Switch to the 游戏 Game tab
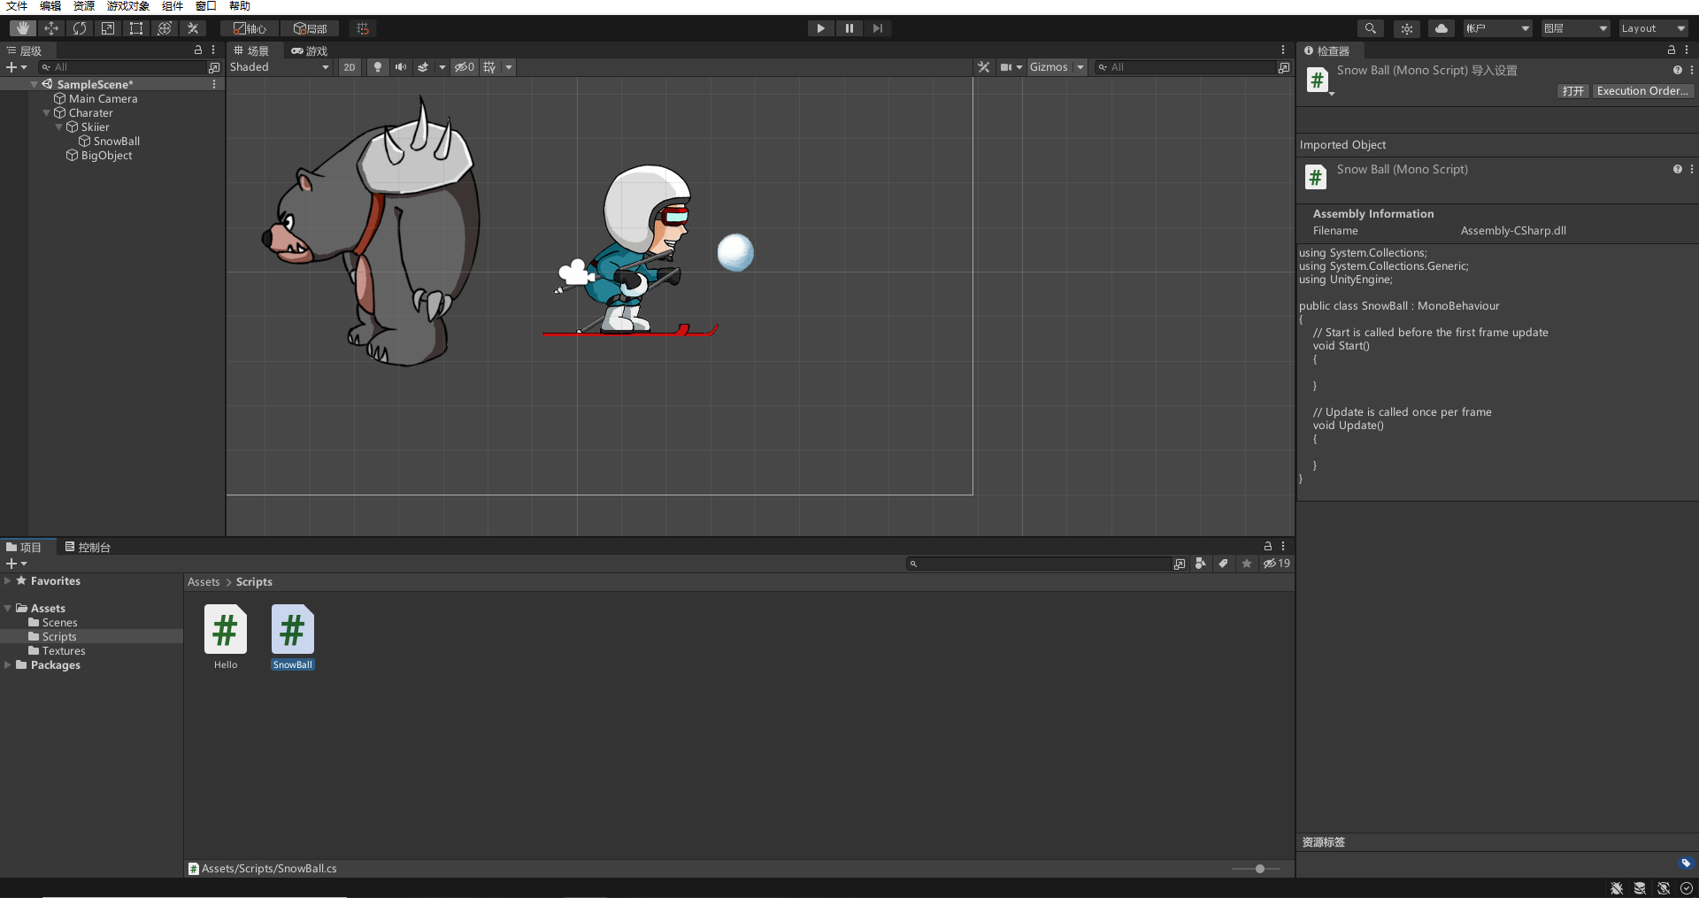1699x898 pixels. point(310,50)
